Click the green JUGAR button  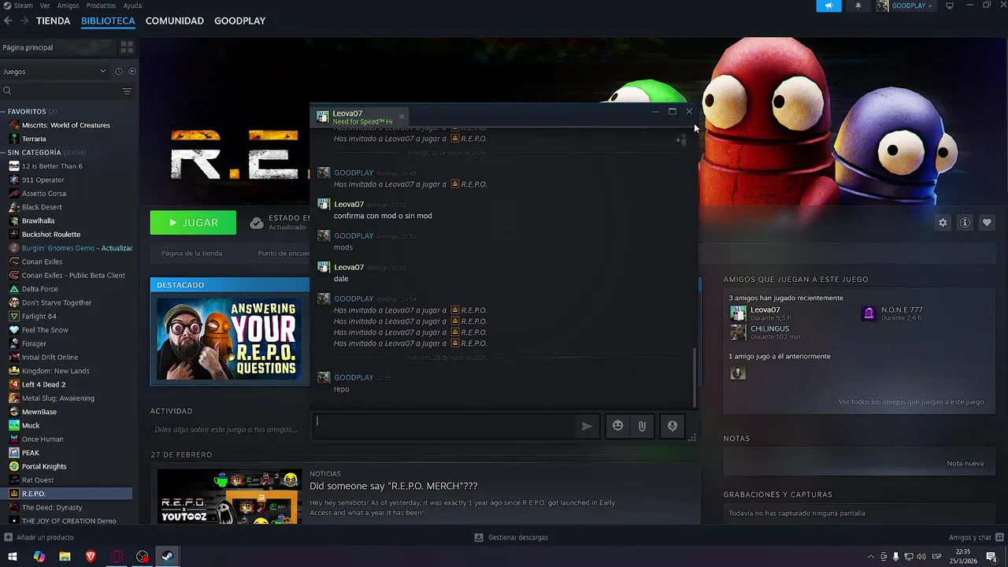point(193,223)
